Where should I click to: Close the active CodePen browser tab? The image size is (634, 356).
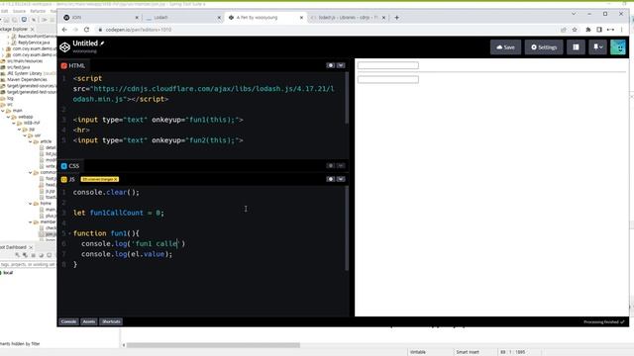[301, 18]
